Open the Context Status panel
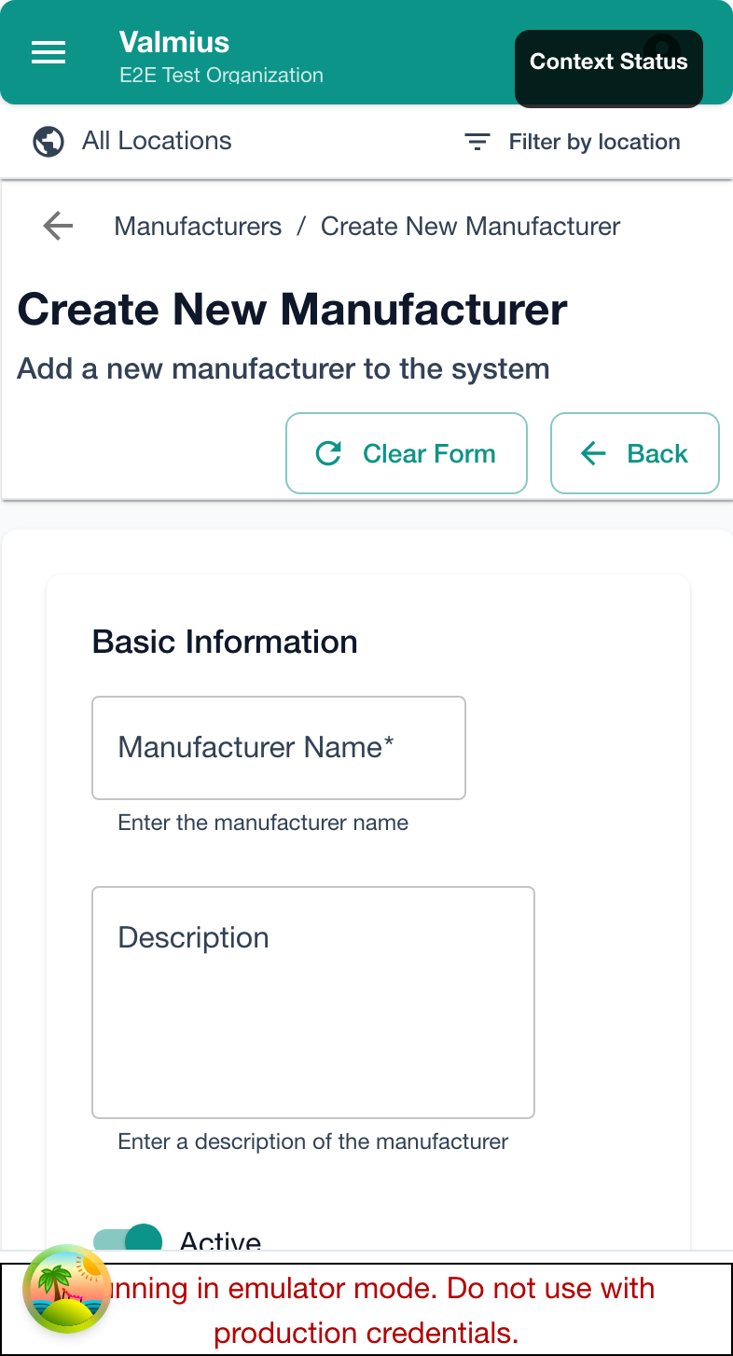 coord(608,62)
